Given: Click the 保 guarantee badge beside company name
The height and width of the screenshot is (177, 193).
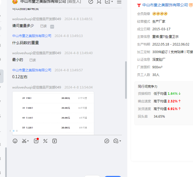Looking at the screenshot, I should pyautogui.click(x=191, y=5).
